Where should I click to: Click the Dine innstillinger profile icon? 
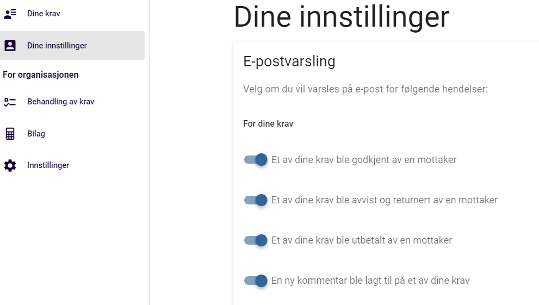coord(10,46)
